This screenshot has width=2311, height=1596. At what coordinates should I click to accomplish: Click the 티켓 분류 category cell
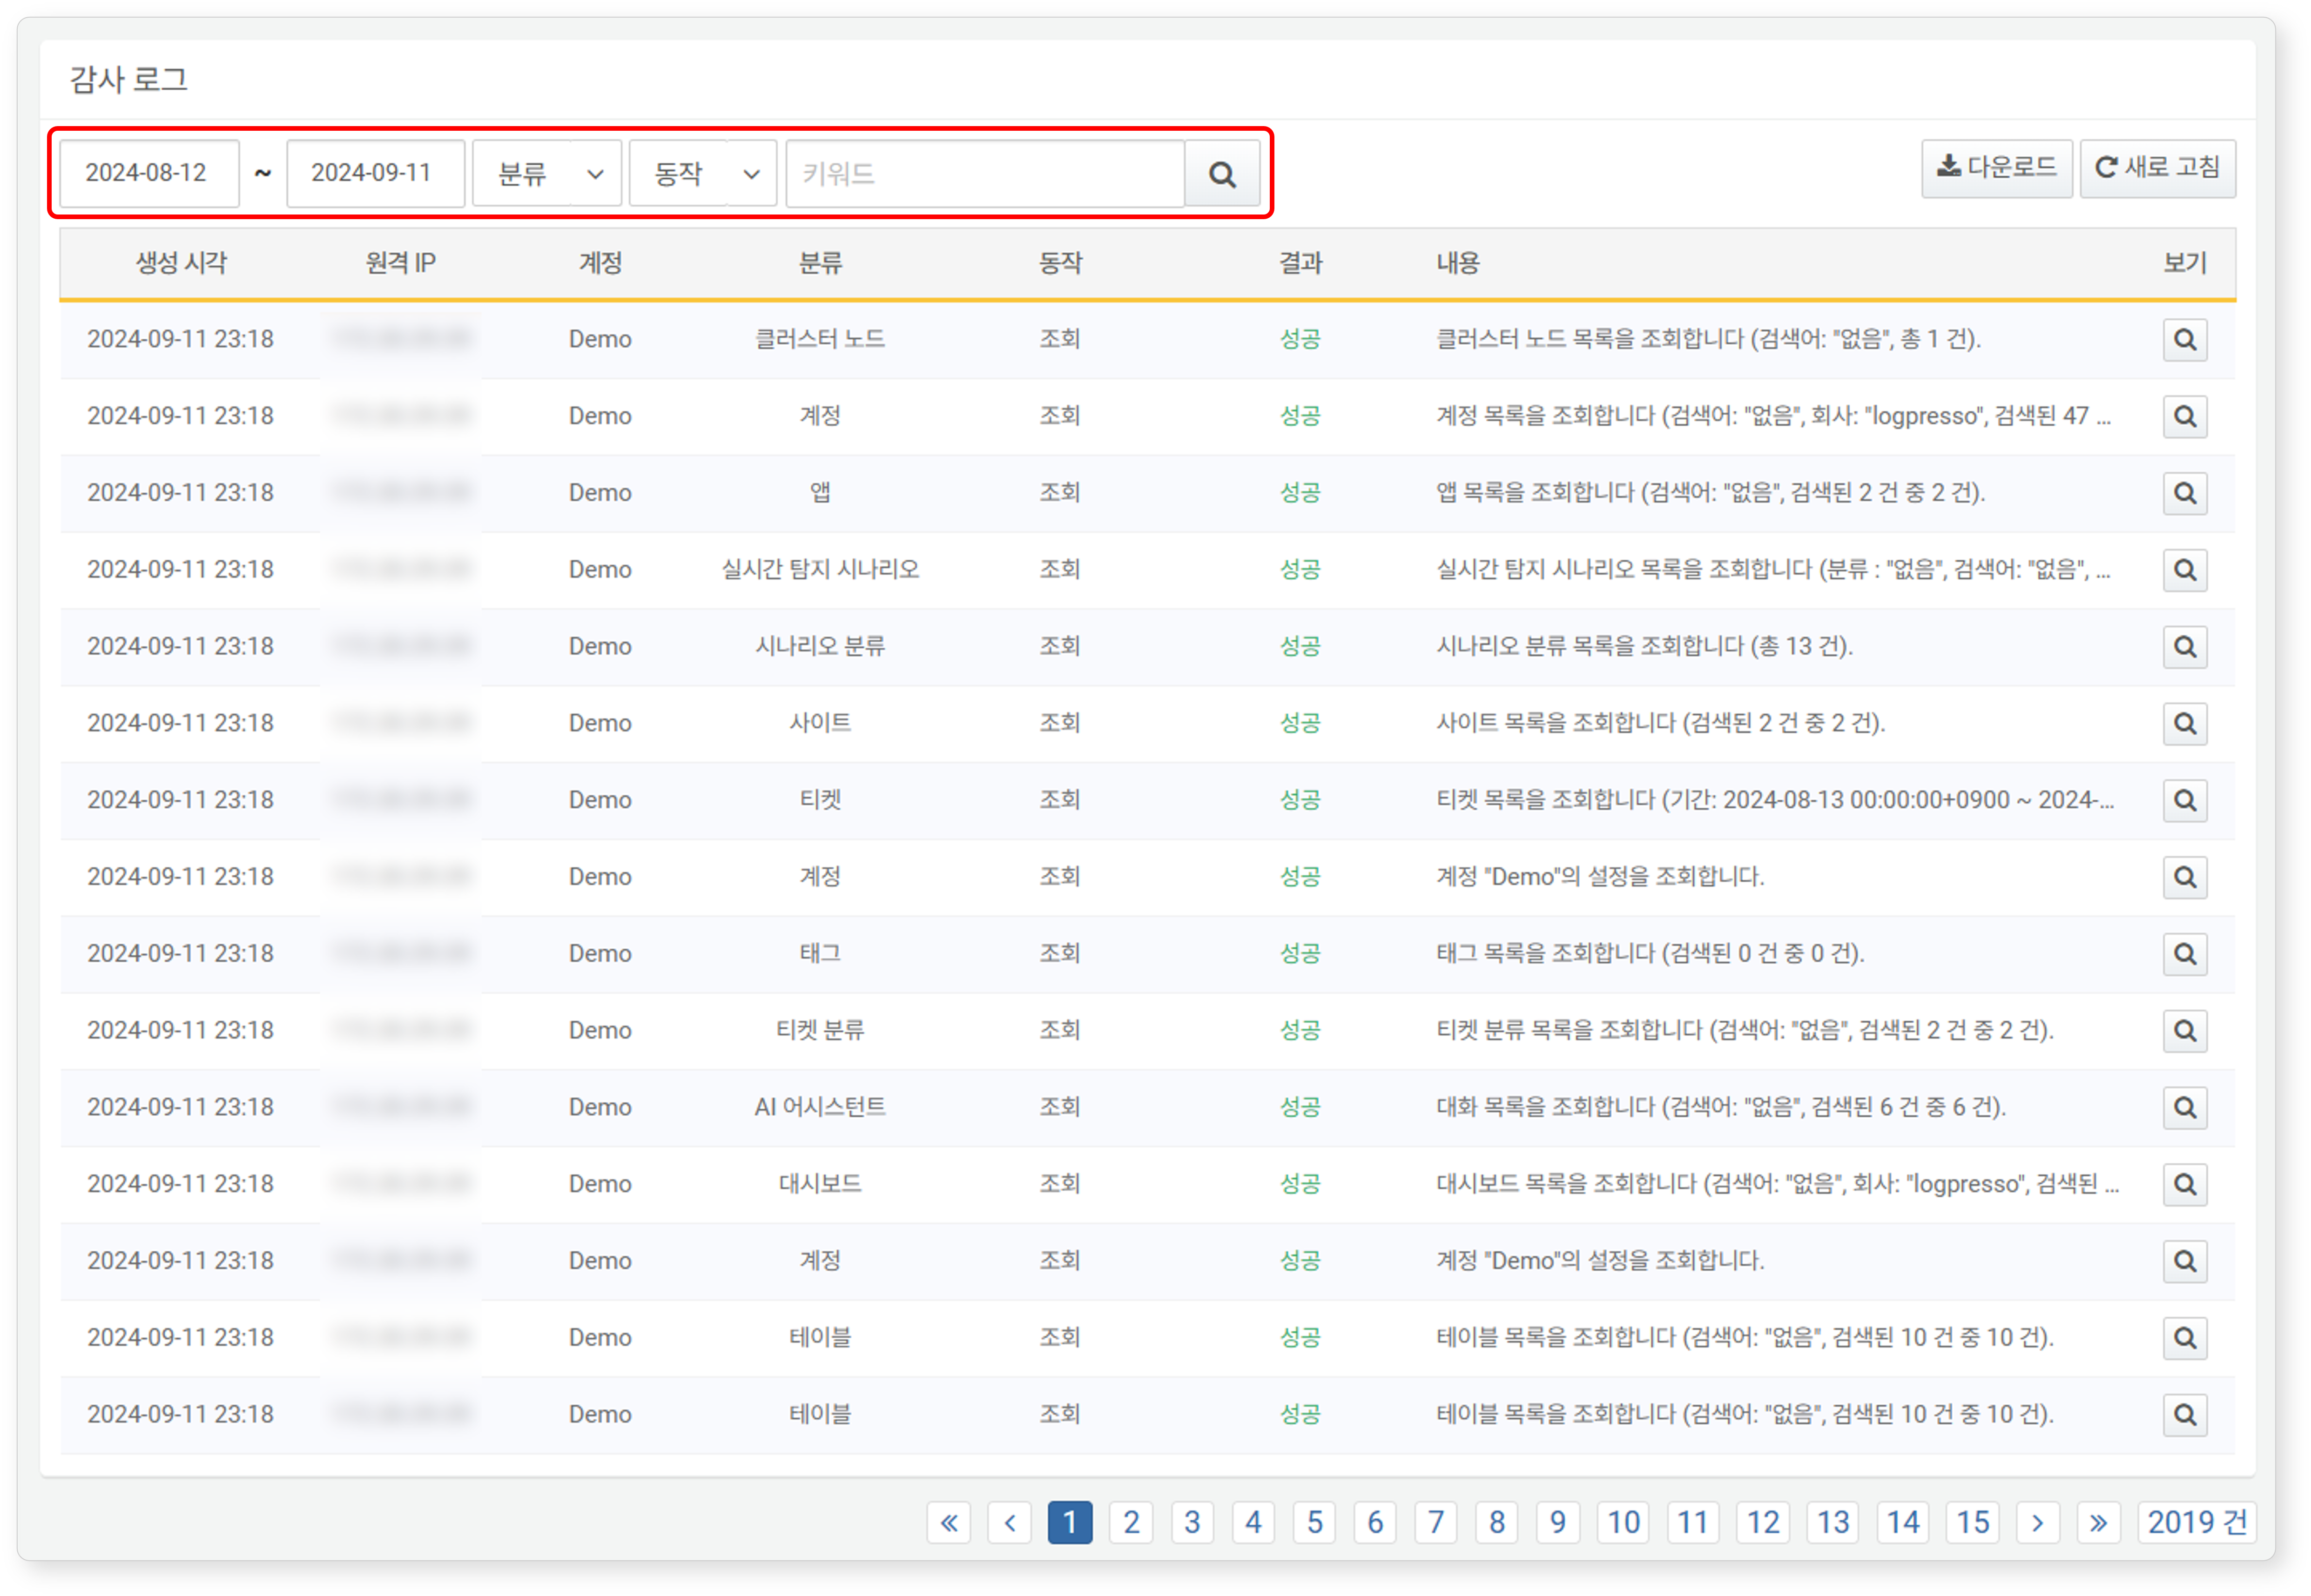click(x=820, y=1031)
